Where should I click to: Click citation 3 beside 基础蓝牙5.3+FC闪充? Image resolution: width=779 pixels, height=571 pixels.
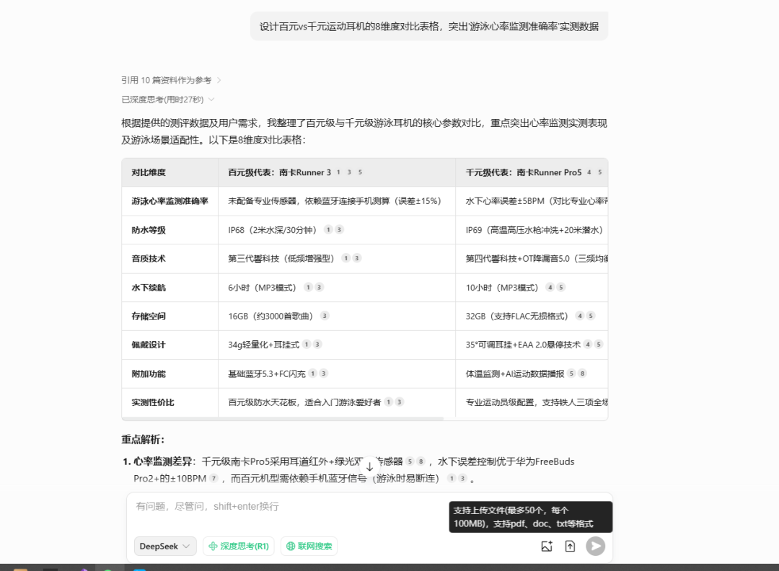click(x=323, y=373)
